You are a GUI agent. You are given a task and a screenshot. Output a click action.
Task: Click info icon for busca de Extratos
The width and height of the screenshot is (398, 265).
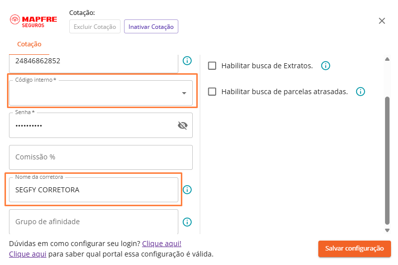[x=325, y=66]
